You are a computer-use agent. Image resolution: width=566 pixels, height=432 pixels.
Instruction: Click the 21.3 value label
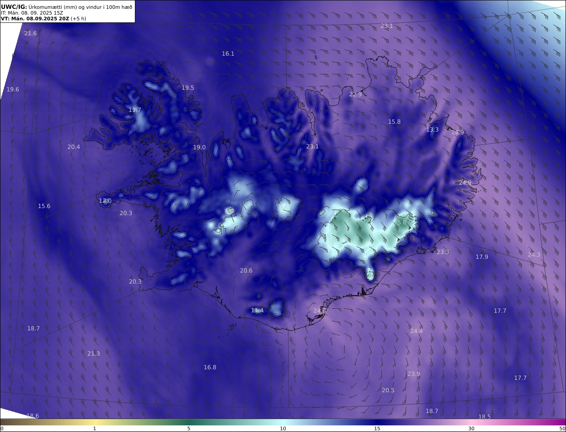click(94, 354)
